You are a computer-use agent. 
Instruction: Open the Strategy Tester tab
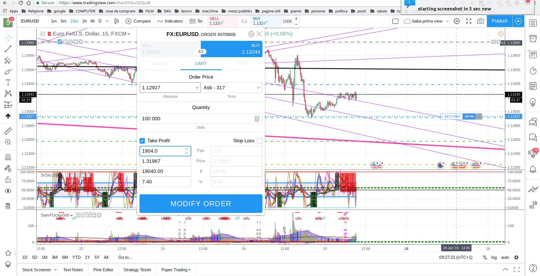(x=137, y=270)
